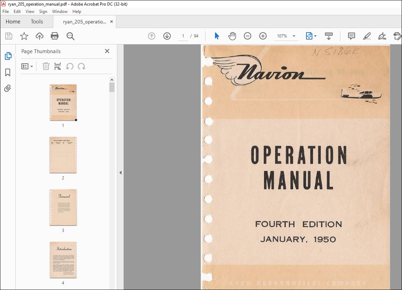The height and width of the screenshot is (290, 402).
Task: Close the Page Thumbnails panel
Action: [x=107, y=51]
